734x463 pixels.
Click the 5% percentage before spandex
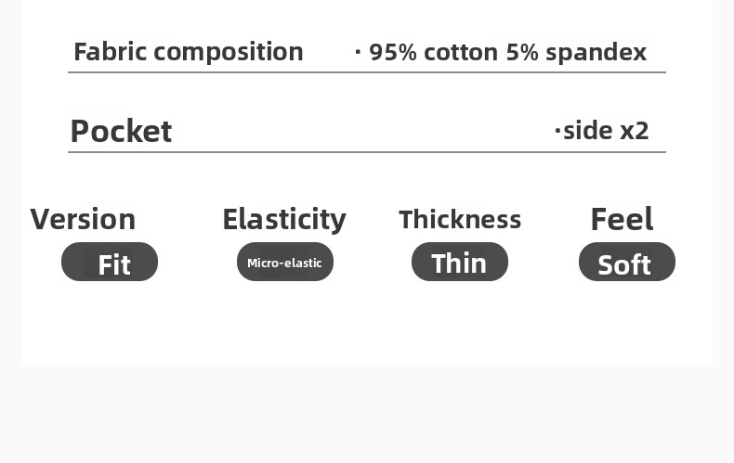[x=522, y=52]
